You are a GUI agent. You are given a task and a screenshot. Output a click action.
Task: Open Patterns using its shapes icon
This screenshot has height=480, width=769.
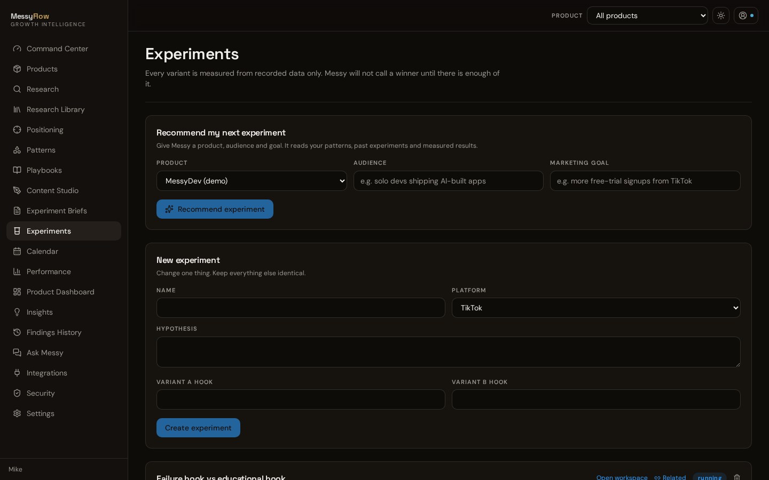(x=17, y=150)
